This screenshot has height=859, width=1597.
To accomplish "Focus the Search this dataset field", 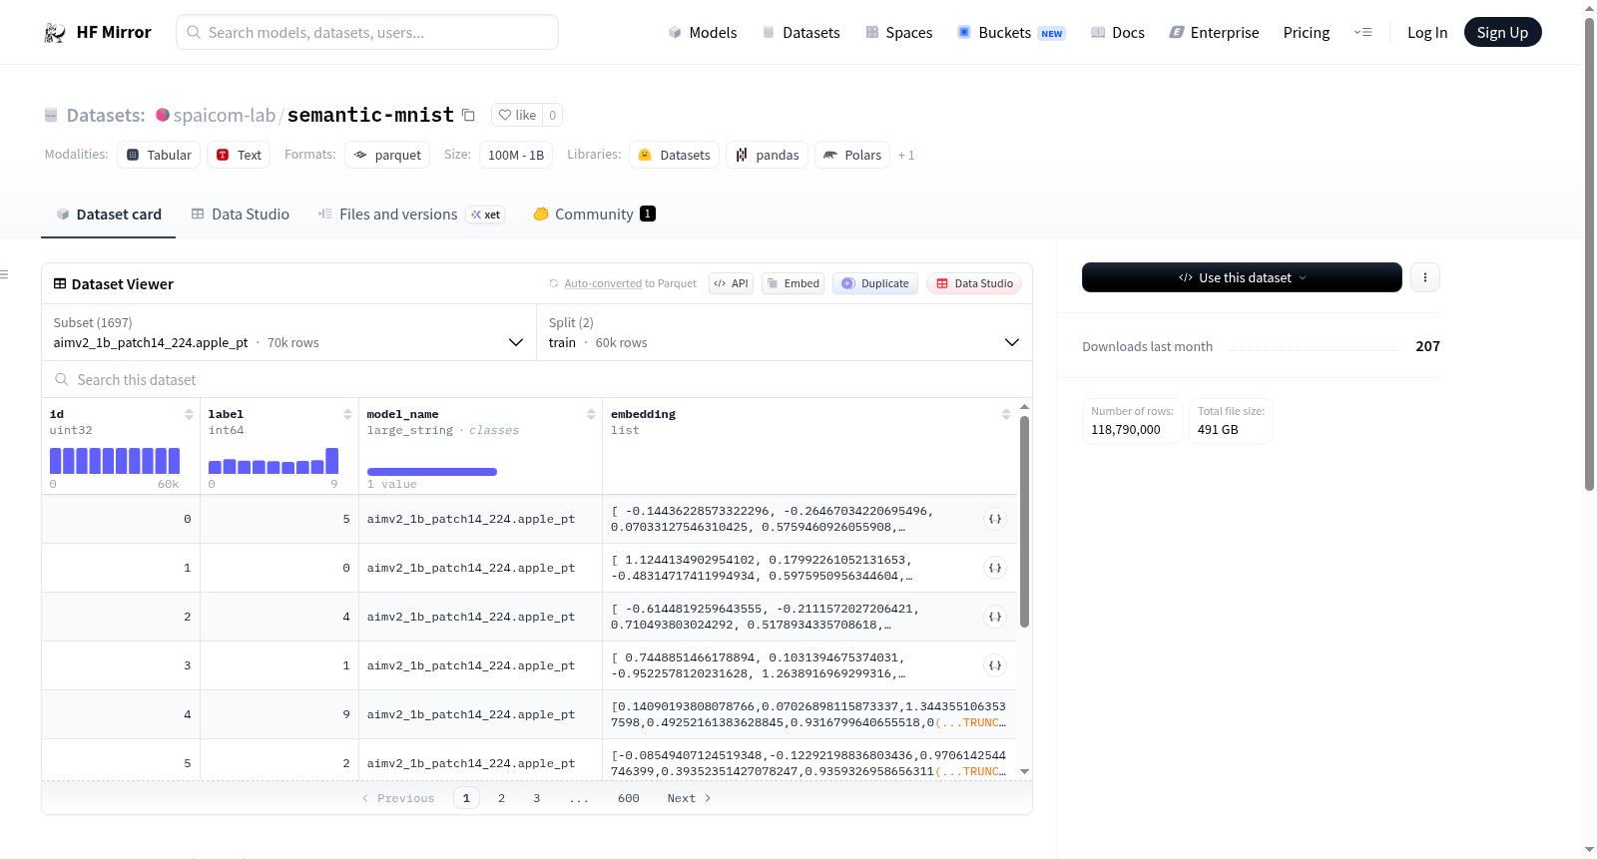I will click(537, 379).
